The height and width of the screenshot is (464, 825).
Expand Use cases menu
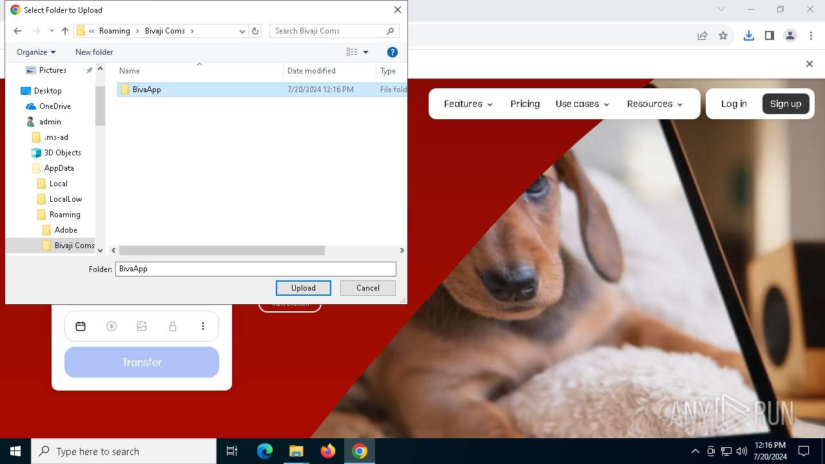(582, 104)
